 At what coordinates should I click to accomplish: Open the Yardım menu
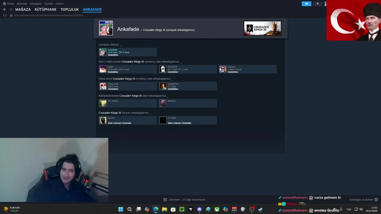(x=60, y=4)
